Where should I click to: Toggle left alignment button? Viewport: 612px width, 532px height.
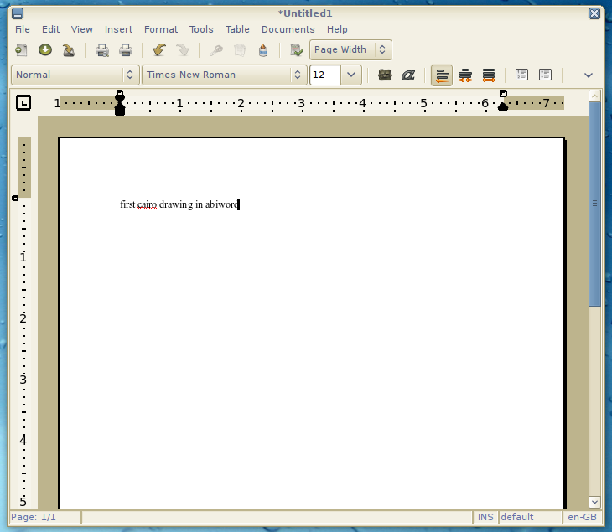pos(442,75)
